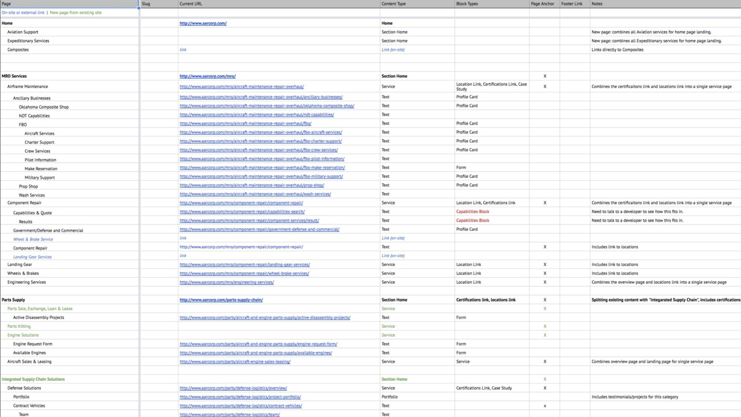Open the http://www.aarcorp.com/ Home link
This screenshot has height=417, width=741.
(x=203, y=23)
